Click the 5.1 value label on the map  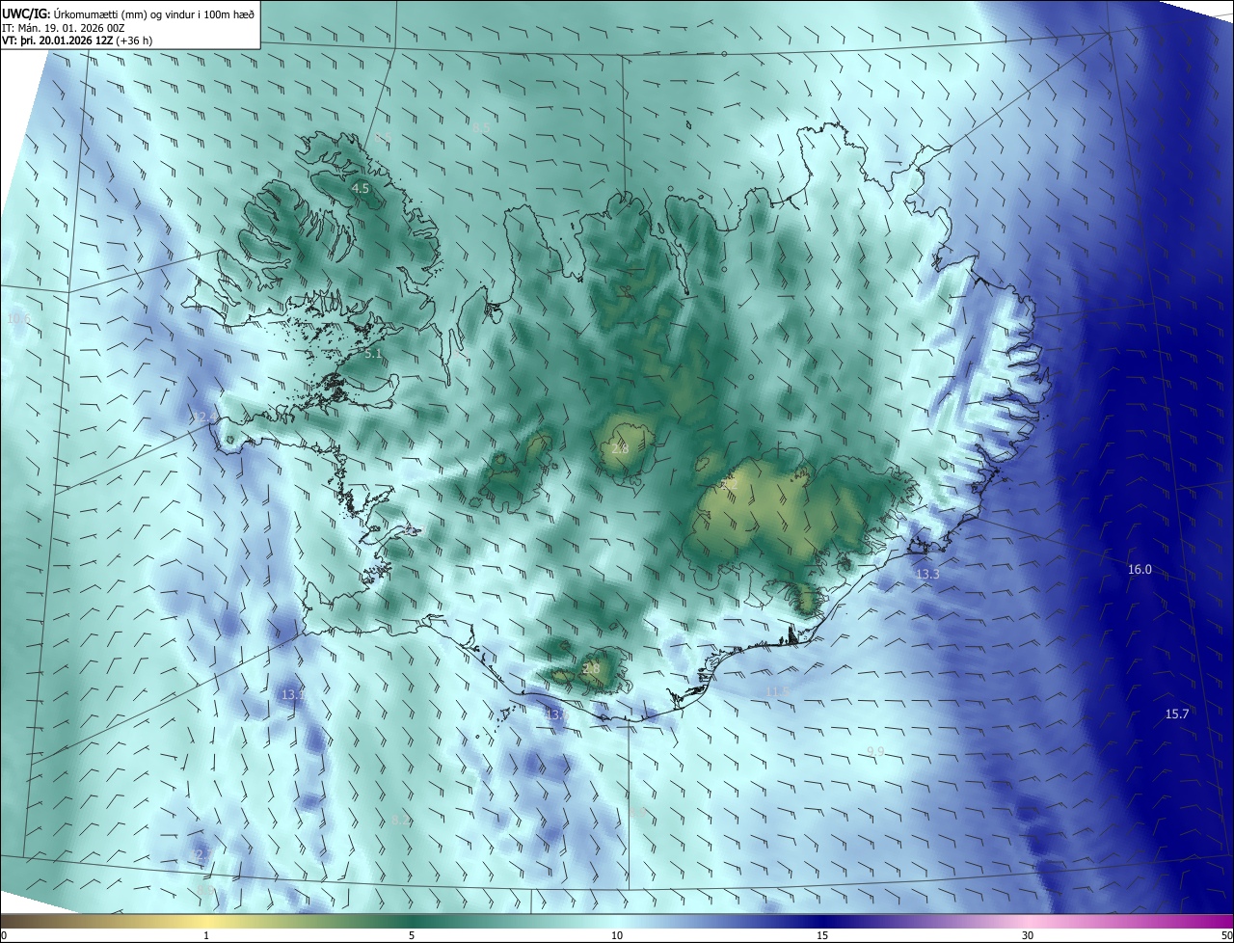click(374, 354)
